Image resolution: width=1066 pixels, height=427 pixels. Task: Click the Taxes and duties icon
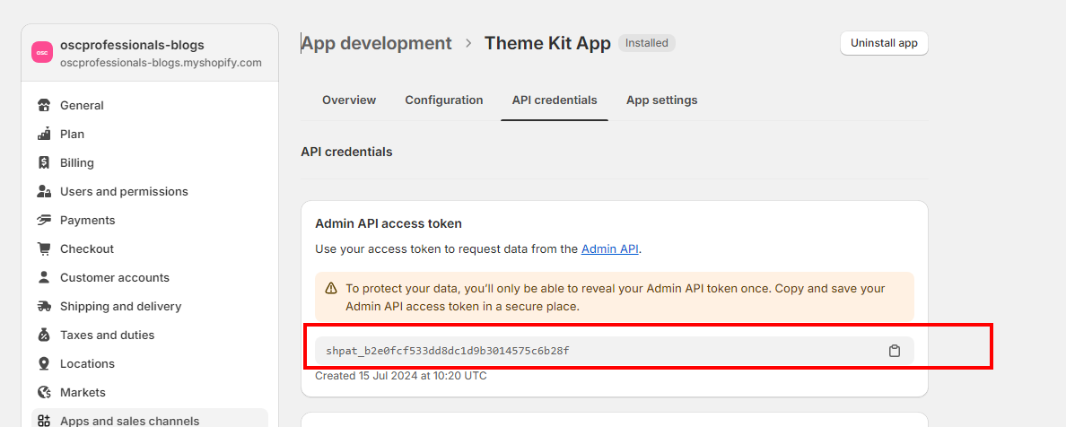point(44,335)
